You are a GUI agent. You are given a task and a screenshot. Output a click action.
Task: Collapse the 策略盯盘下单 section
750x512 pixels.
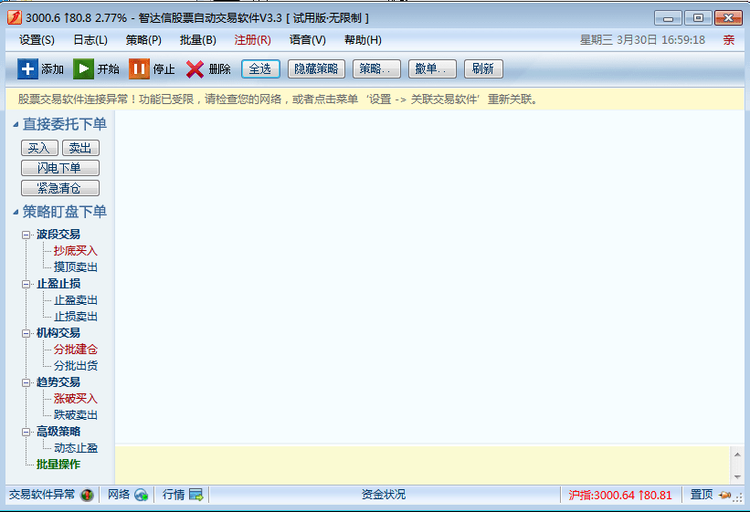(x=16, y=213)
